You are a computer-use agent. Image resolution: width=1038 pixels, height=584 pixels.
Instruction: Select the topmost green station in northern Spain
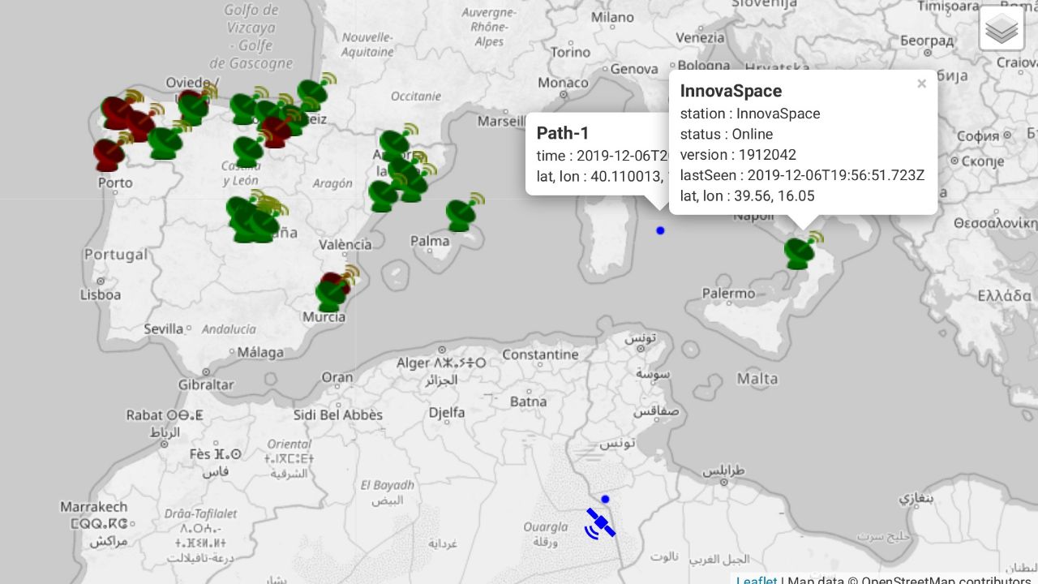[x=312, y=94]
